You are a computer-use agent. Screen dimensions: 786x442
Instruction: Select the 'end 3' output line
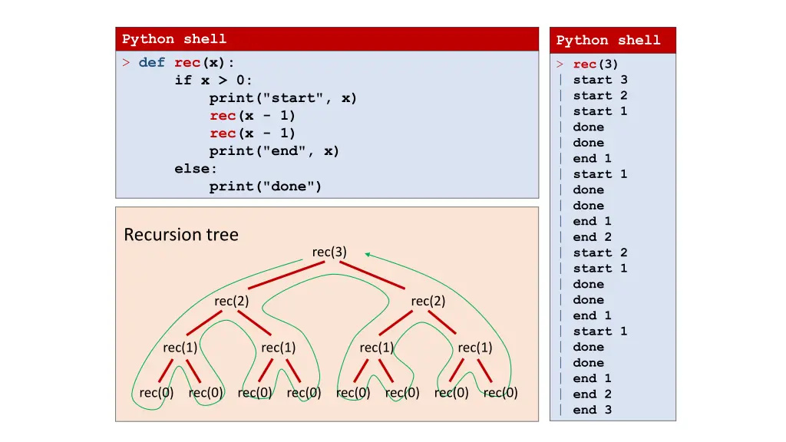(x=593, y=410)
